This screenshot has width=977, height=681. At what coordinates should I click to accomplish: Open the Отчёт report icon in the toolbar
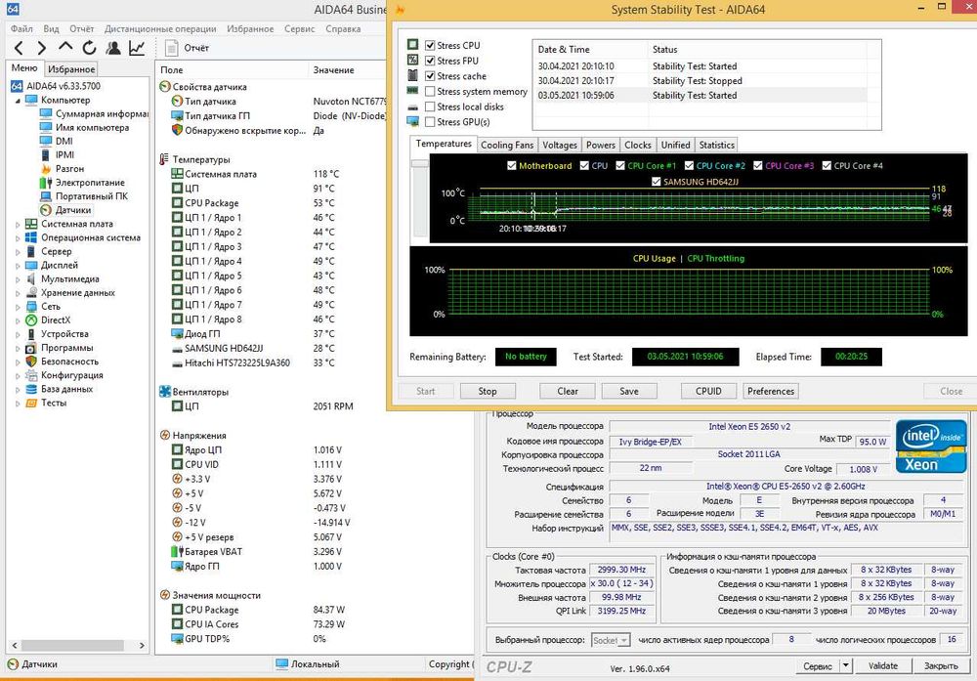click(173, 47)
